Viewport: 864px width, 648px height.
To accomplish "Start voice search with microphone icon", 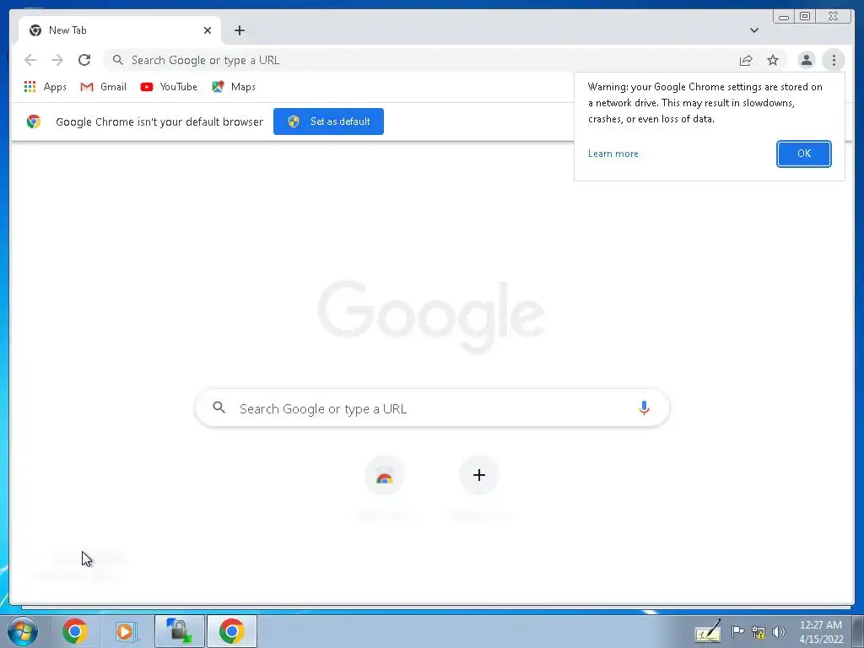I will click(x=644, y=408).
